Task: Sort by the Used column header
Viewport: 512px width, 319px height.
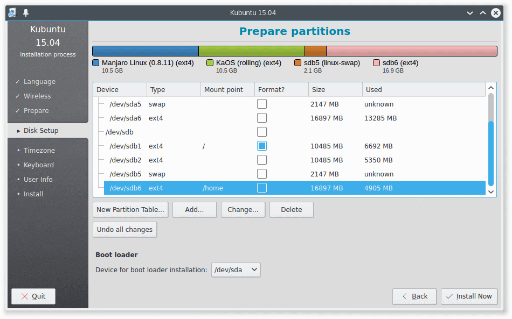Action: tap(424, 90)
